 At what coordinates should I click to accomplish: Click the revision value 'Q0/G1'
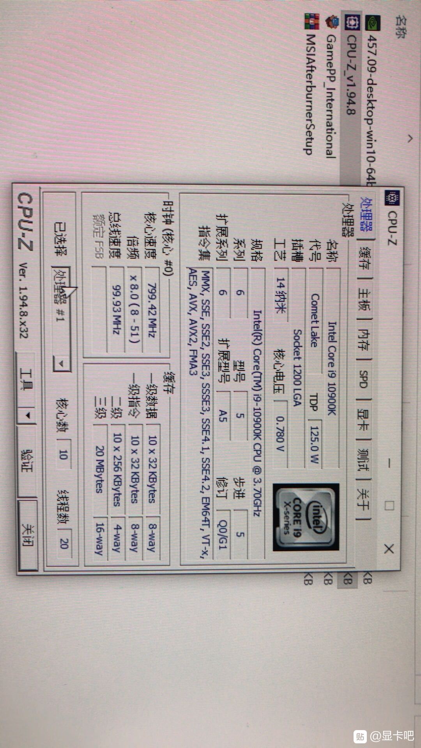tap(222, 535)
